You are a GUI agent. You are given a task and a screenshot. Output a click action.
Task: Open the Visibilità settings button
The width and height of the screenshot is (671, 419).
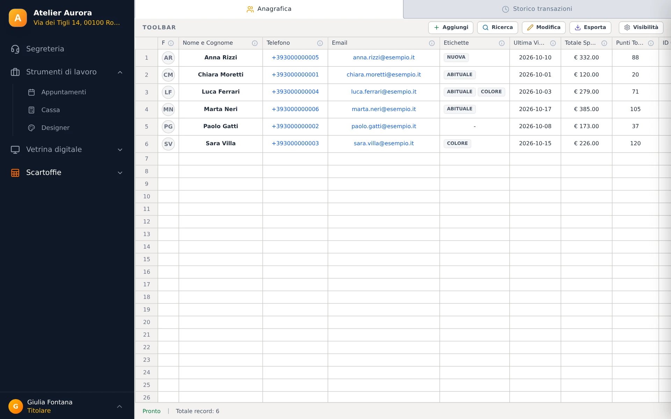pyautogui.click(x=641, y=28)
